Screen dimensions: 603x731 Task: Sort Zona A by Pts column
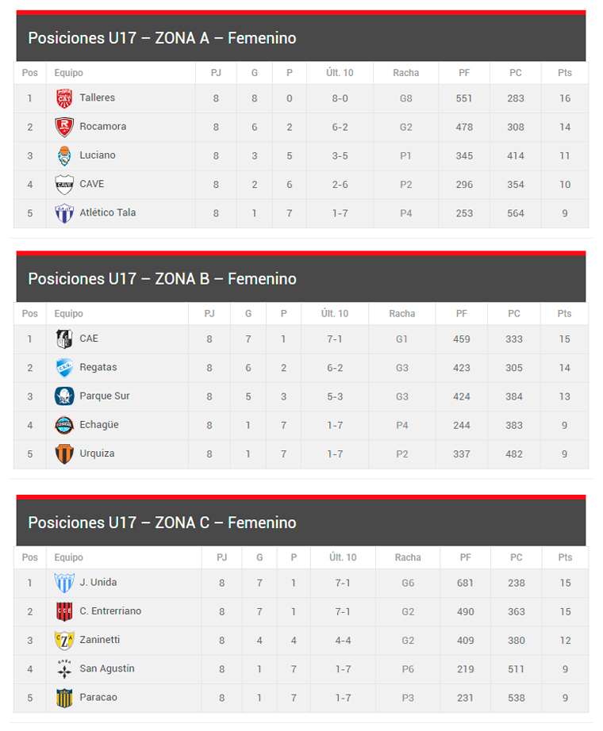[564, 73]
